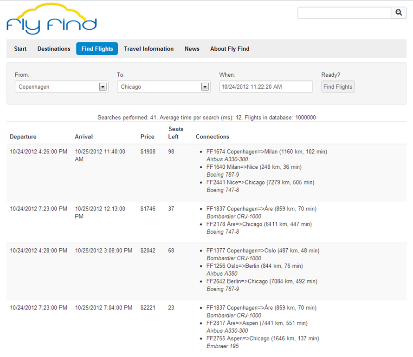Click the magnifying glass search icon
Screen dimensions: 413x357
click(398, 13)
